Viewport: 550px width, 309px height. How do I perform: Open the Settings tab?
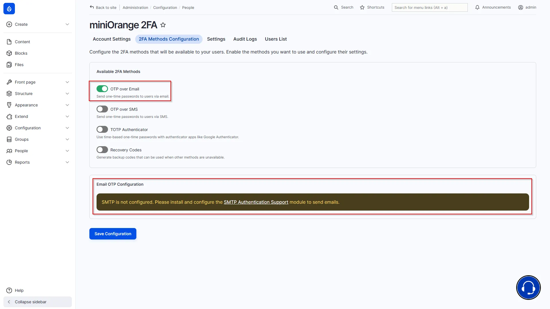[x=216, y=39]
